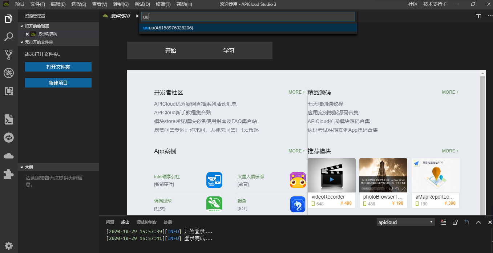493x253 pixels.
Task: Open the 查看(V) menu
Action: coord(100,4)
